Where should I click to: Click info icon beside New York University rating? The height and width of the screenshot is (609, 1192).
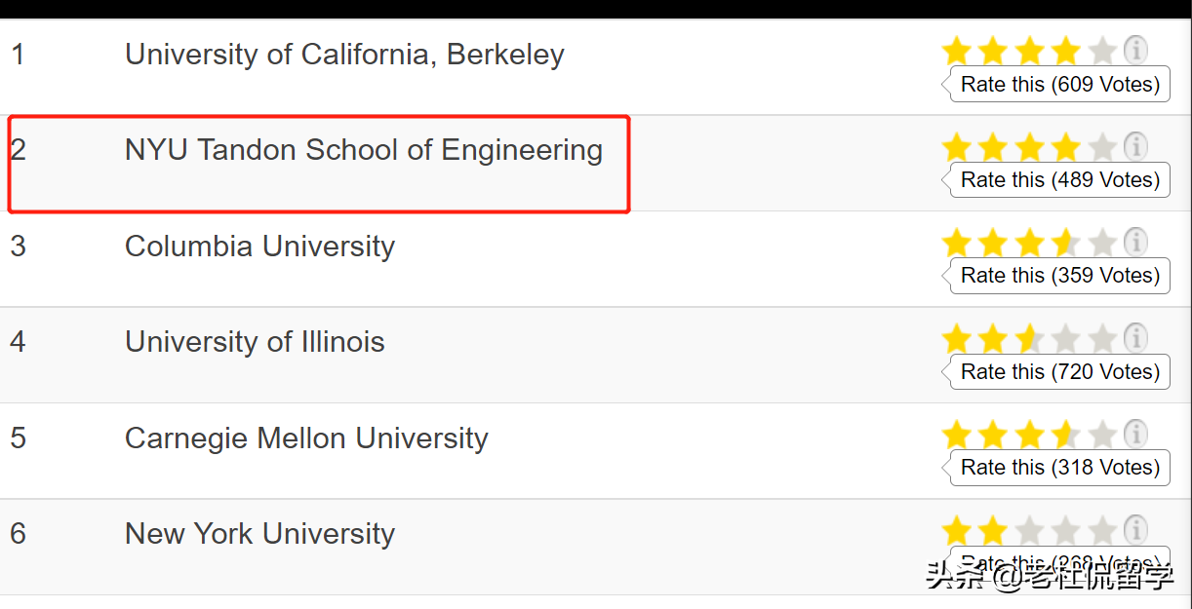click(1134, 530)
